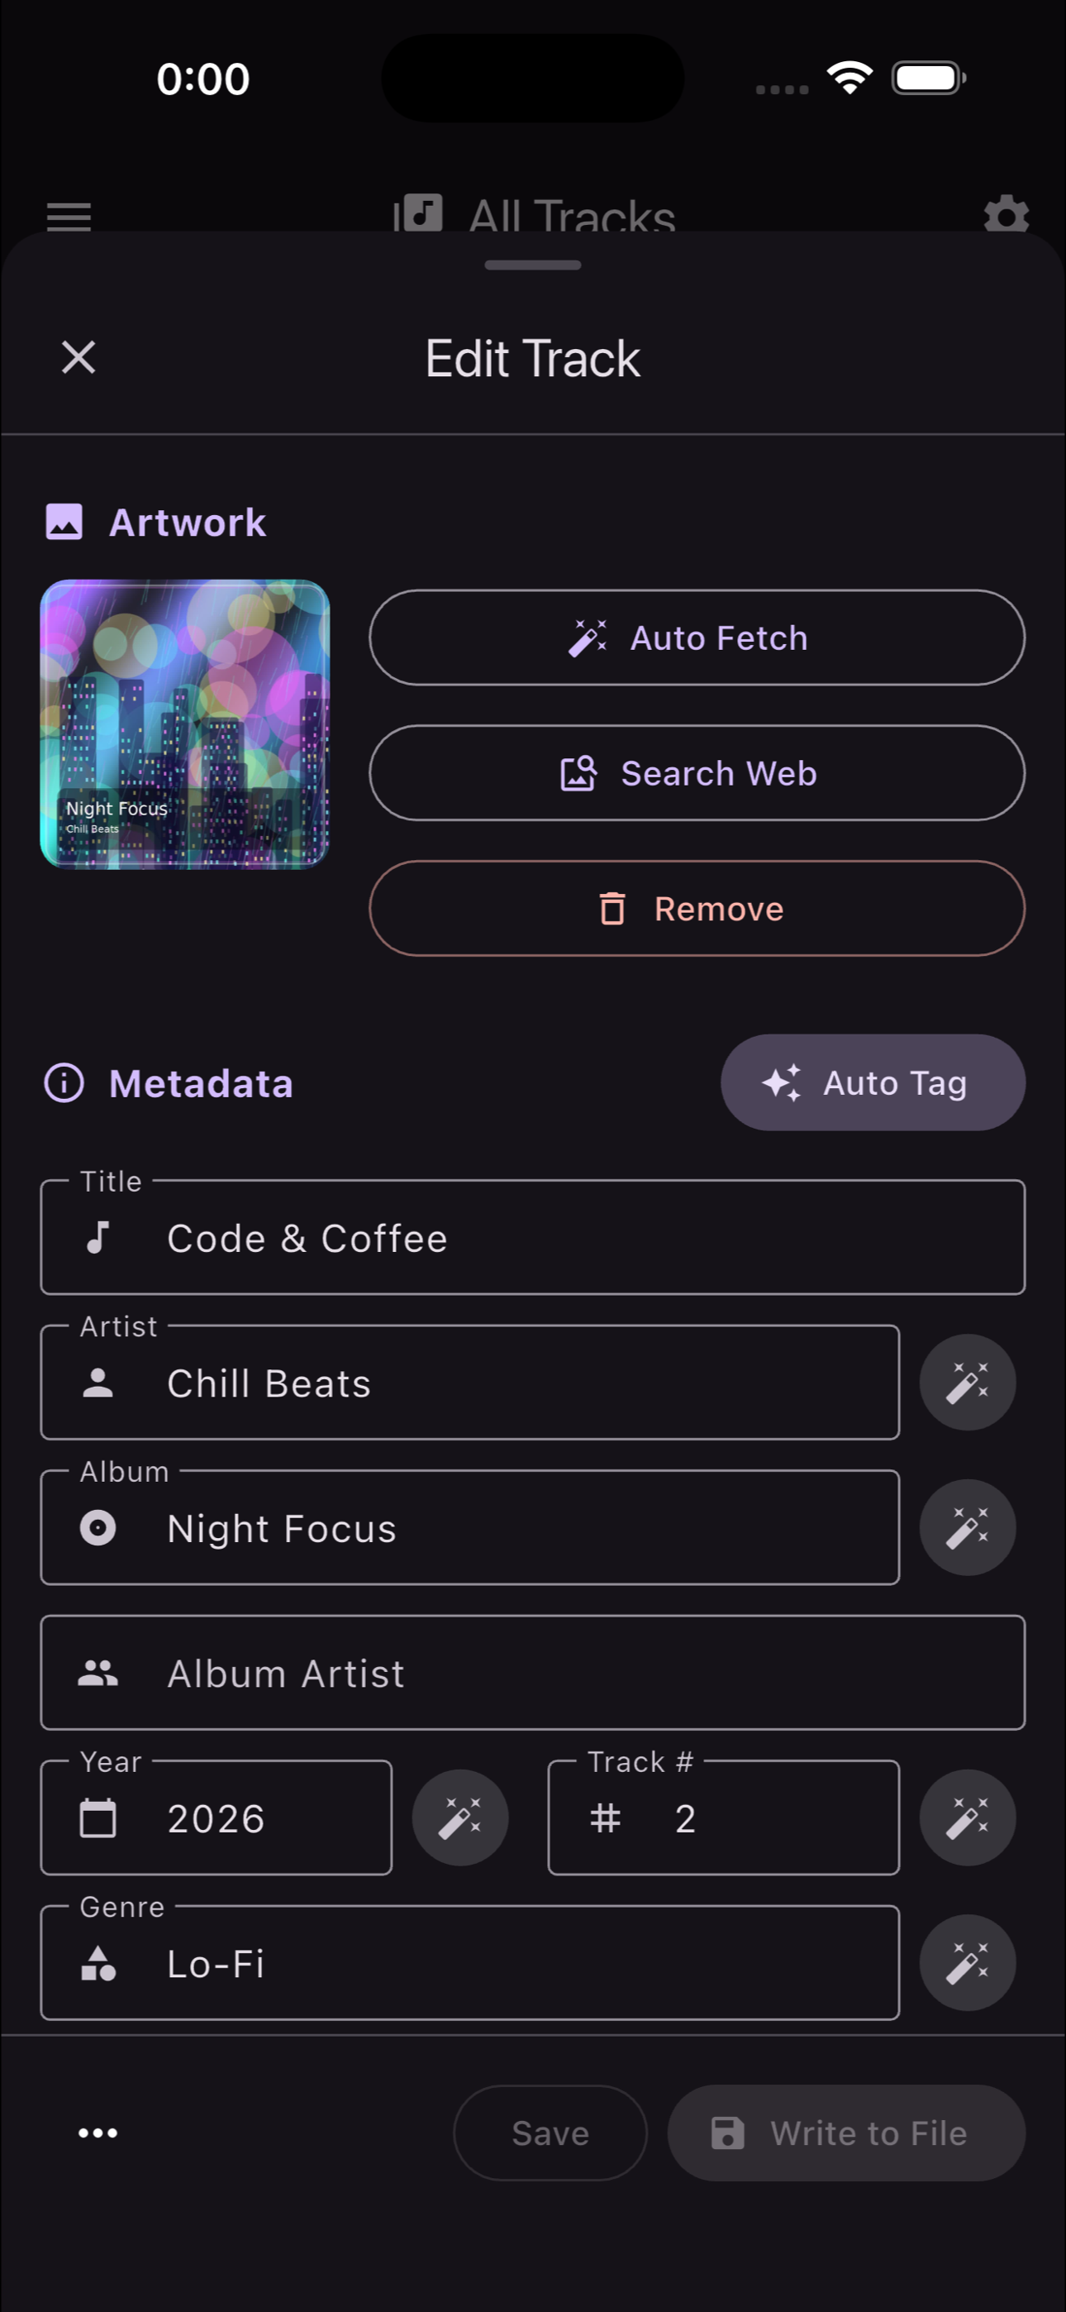The height and width of the screenshot is (2312, 1066).
Task: Open the hamburger navigation menu
Action: coord(69,217)
